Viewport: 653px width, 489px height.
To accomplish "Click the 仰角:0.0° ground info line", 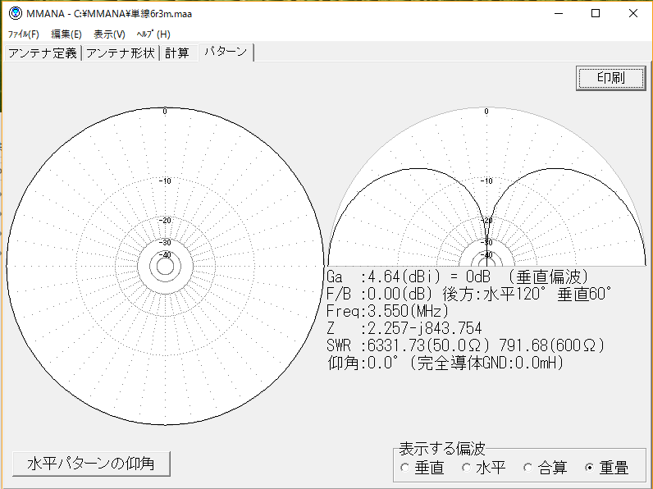I will [445, 363].
